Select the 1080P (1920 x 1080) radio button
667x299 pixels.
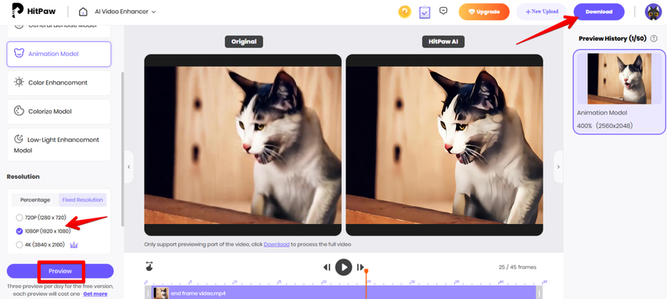click(x=19, y=231)
